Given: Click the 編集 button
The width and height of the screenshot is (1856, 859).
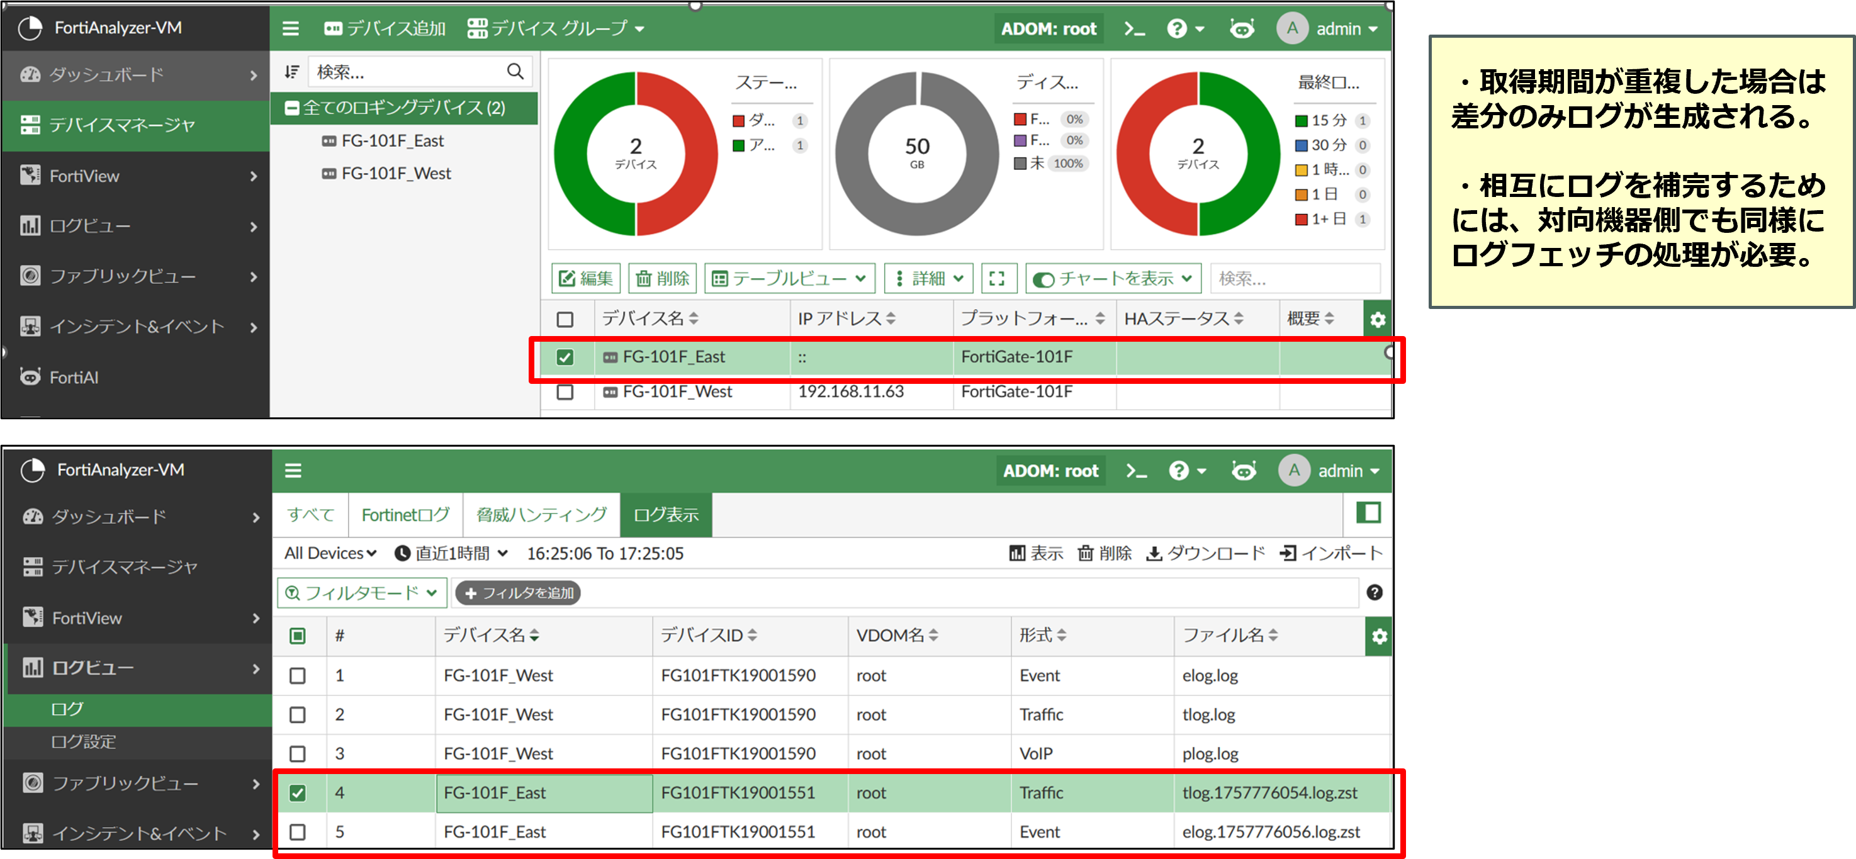Looking at the screenshot, I should pos(586,279).
